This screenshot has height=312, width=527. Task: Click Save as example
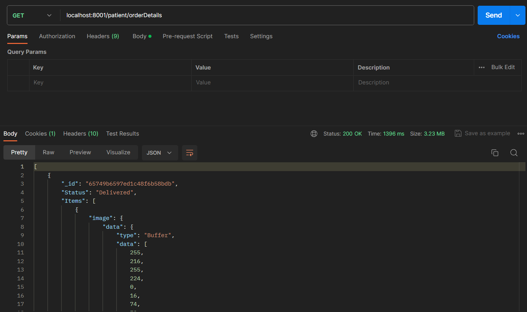coord(482,133)
